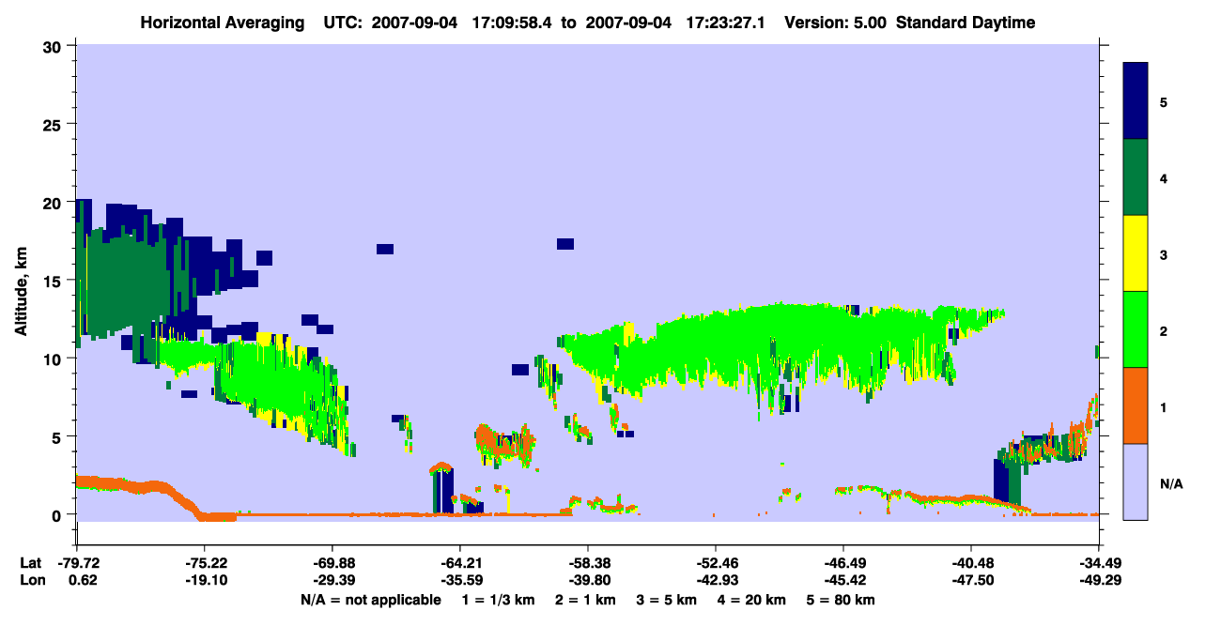The image size is (1221, 626).
Task: Click the bright green legend swatch 2
Action: click(x=1136, y=329)
